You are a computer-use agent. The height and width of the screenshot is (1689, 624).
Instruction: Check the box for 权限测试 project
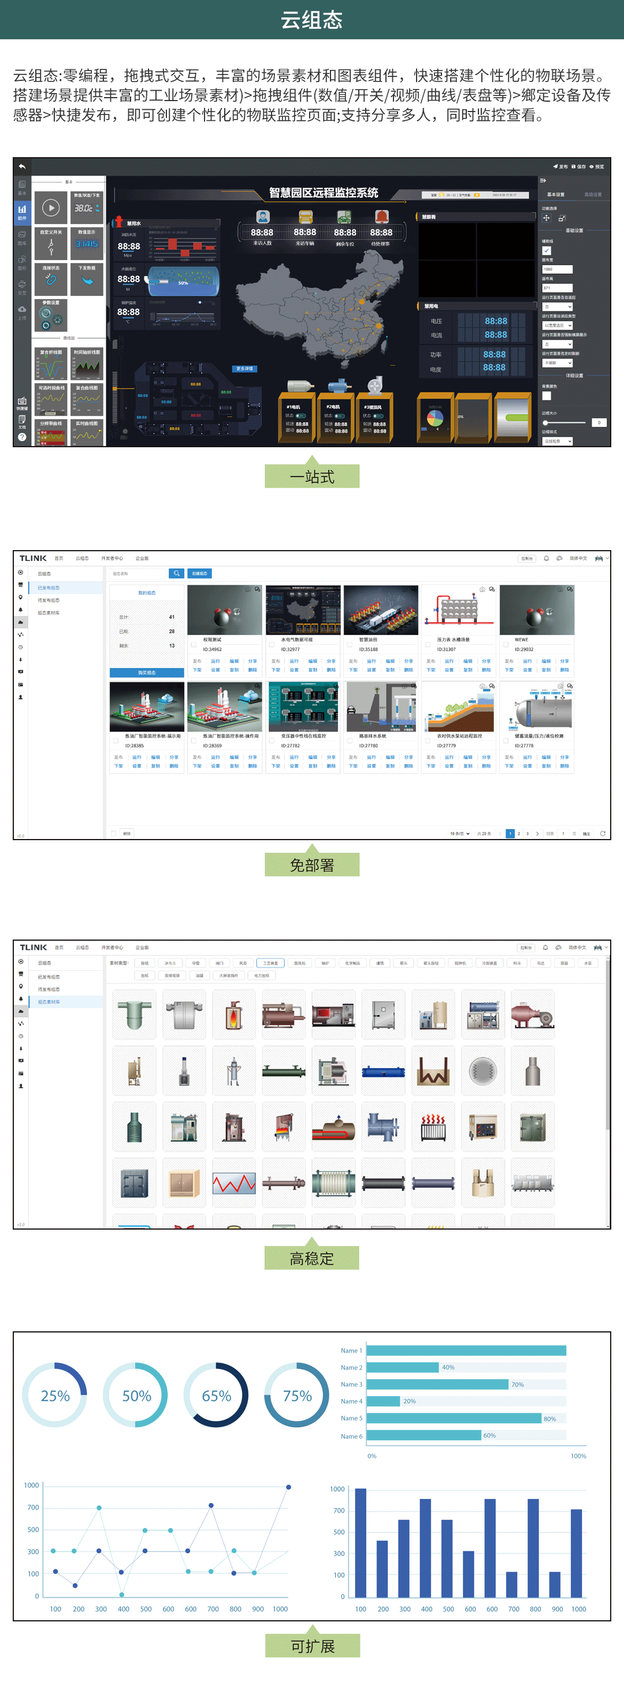point(194,644)
